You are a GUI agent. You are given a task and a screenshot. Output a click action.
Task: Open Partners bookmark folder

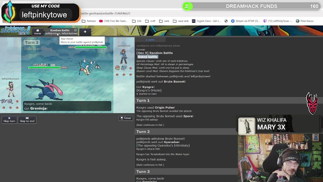coord(89,21)
